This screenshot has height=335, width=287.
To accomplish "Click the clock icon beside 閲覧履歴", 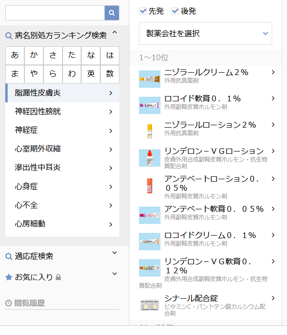I will (9, 303).
